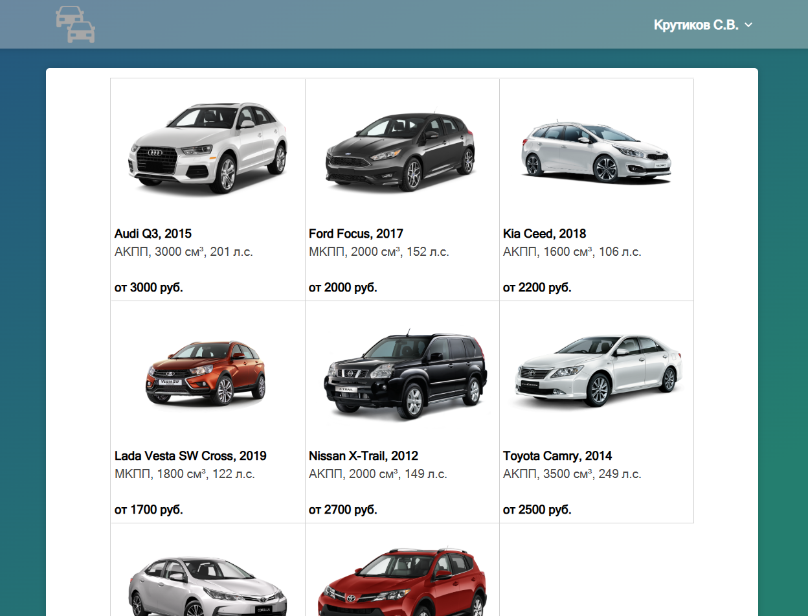The width and height of the screenshot is (808, 616).
Task: Expand the chevron next to the username
Action: click(748, 25)
